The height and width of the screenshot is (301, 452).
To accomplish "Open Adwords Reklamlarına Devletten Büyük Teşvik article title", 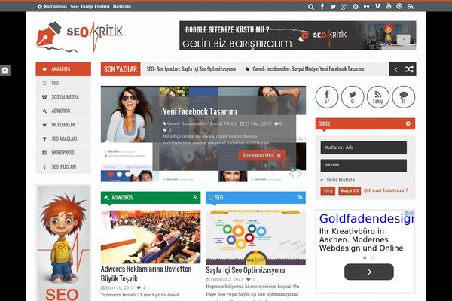I will [x=146, y=274].
